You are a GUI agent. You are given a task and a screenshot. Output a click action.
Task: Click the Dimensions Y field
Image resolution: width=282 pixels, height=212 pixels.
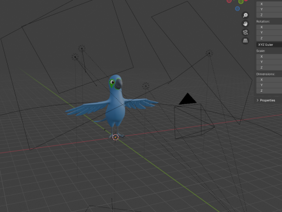269,85
